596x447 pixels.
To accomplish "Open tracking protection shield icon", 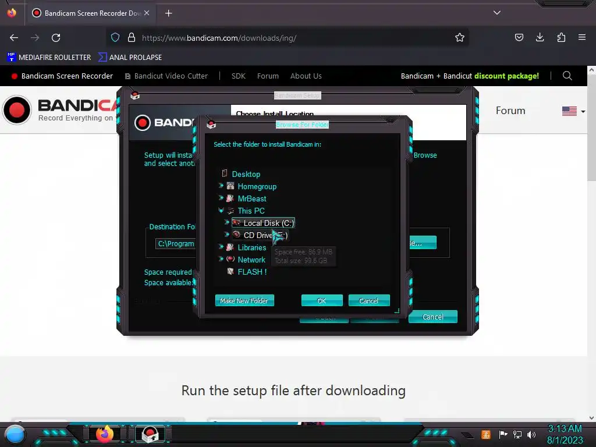I will coord(115,37).
